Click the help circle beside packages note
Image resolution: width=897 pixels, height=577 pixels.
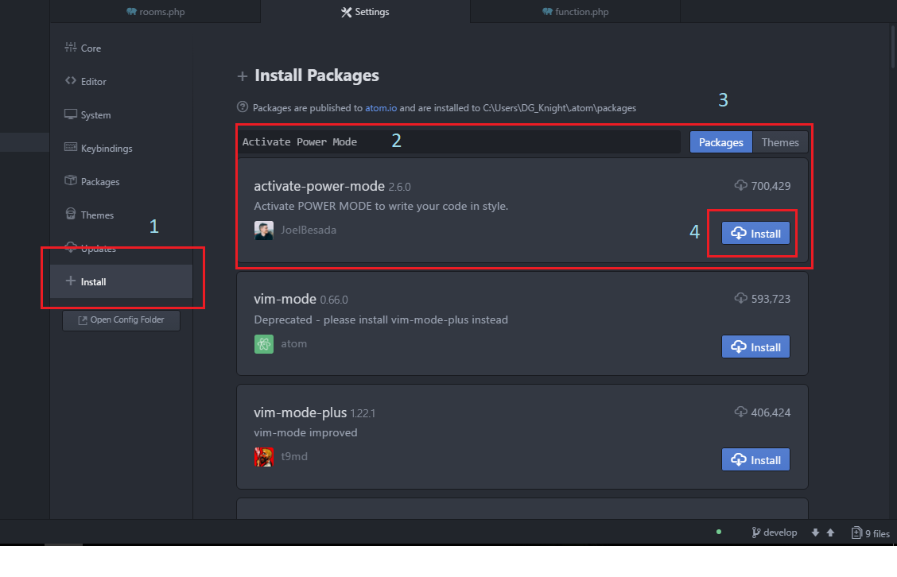click(x=243, y=108)
